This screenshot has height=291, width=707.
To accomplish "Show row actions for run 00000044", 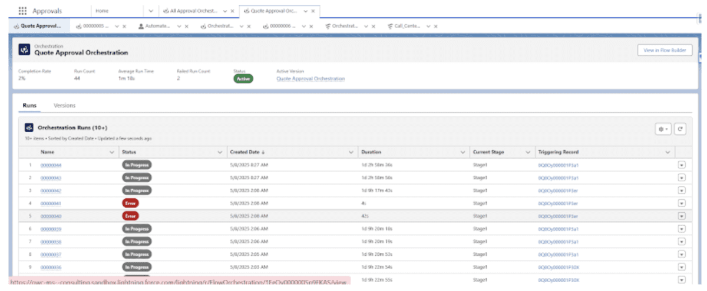I will tap(682, 165).
